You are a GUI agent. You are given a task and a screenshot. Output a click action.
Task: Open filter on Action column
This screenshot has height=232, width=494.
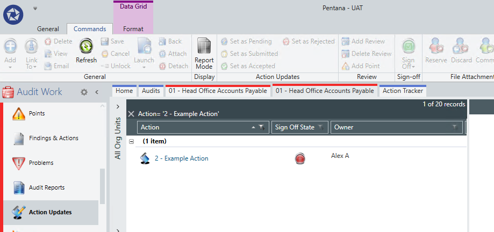(x=261, y=127)
